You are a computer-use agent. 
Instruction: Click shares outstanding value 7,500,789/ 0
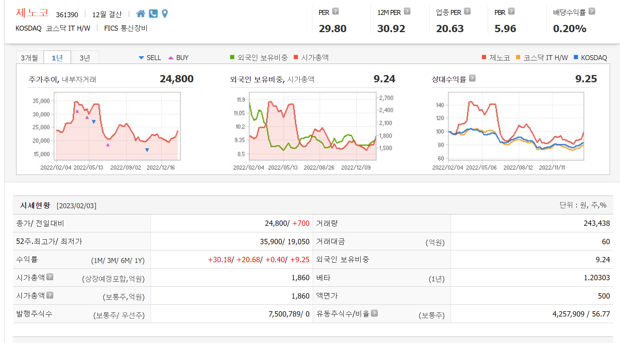289,314
